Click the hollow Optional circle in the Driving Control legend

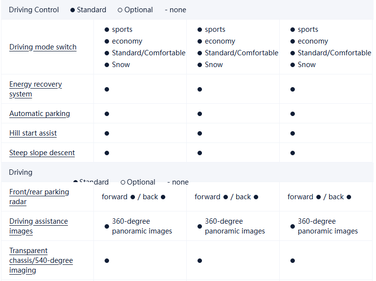pos(120,10)
